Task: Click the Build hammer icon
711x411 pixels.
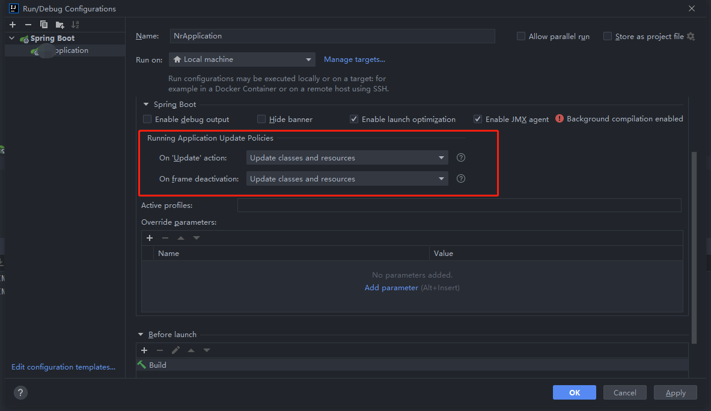Action: [142, 365]
